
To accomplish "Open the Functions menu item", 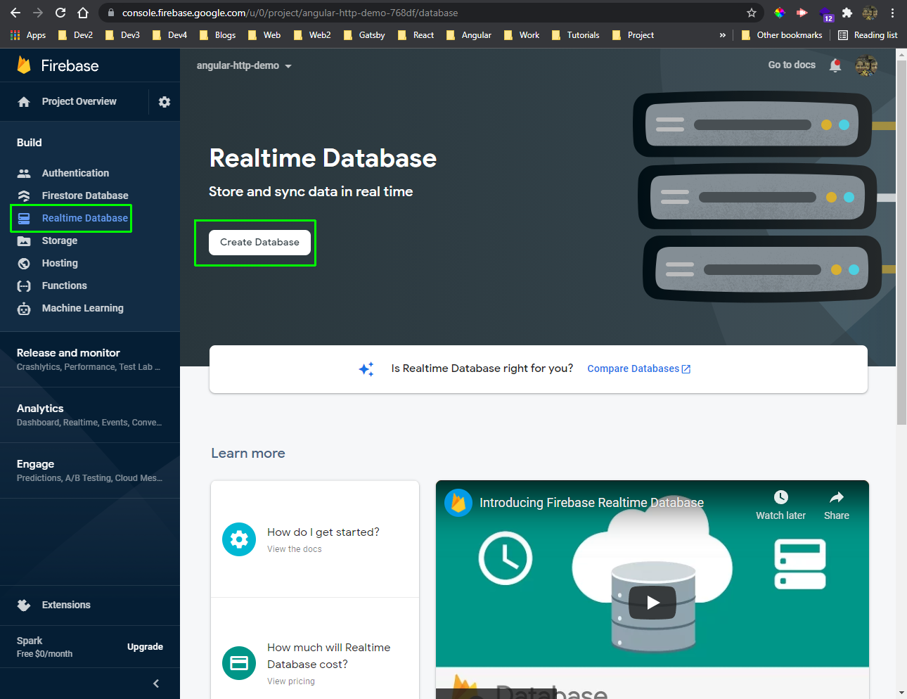I will (x=64, y=286).
